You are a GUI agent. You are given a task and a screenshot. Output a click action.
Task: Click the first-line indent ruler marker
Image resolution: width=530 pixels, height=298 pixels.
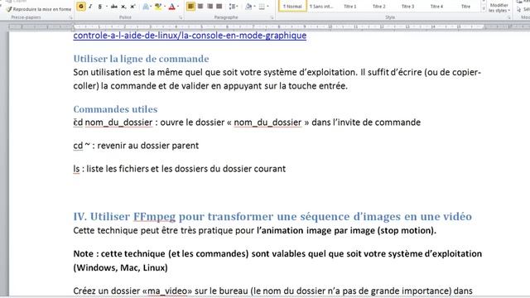point(74,25)
